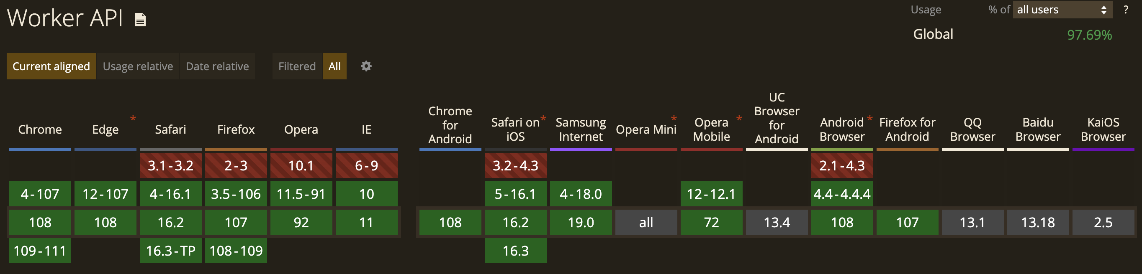Open the all users dropdown

click(x=1062, y=10)
